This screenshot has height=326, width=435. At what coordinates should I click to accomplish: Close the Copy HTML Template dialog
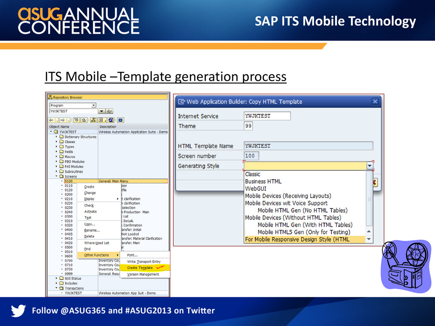(375, 101)
